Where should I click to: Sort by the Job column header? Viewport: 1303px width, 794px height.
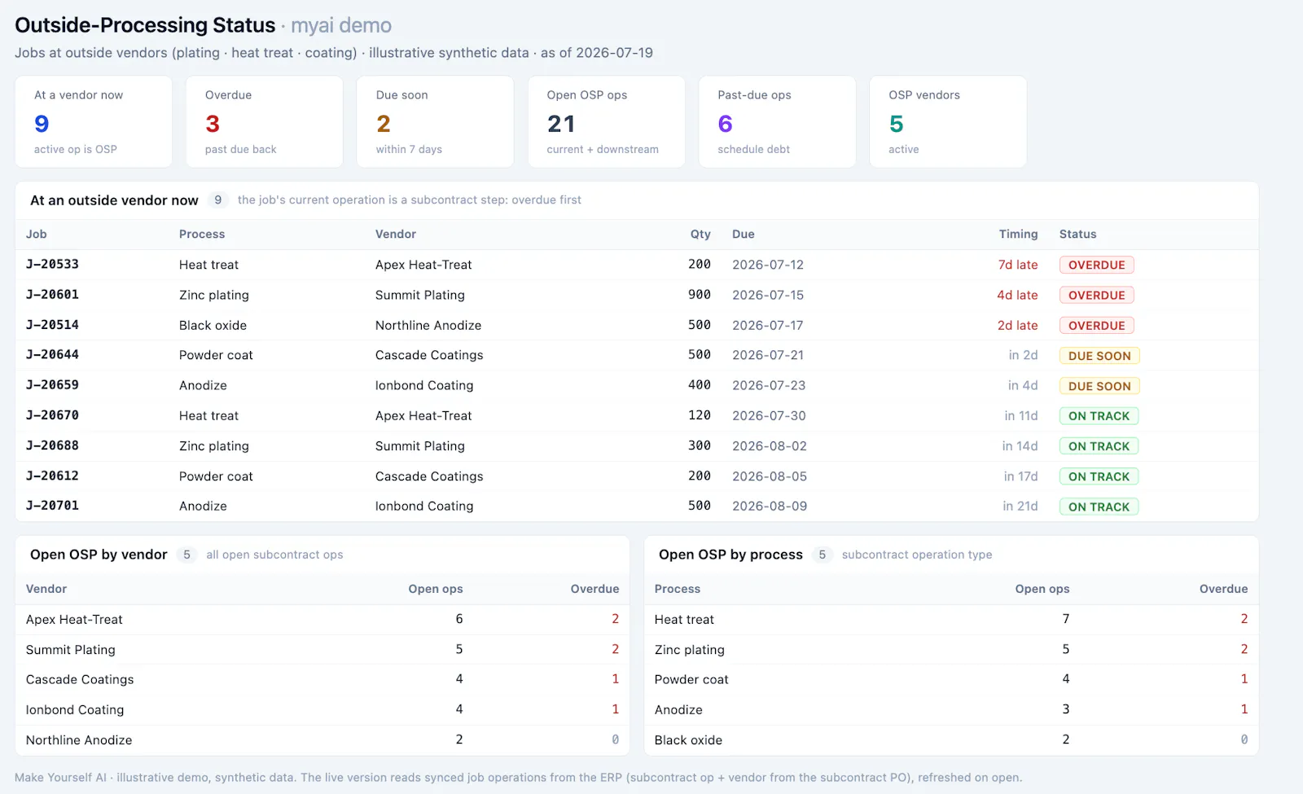tap(37, 235)
